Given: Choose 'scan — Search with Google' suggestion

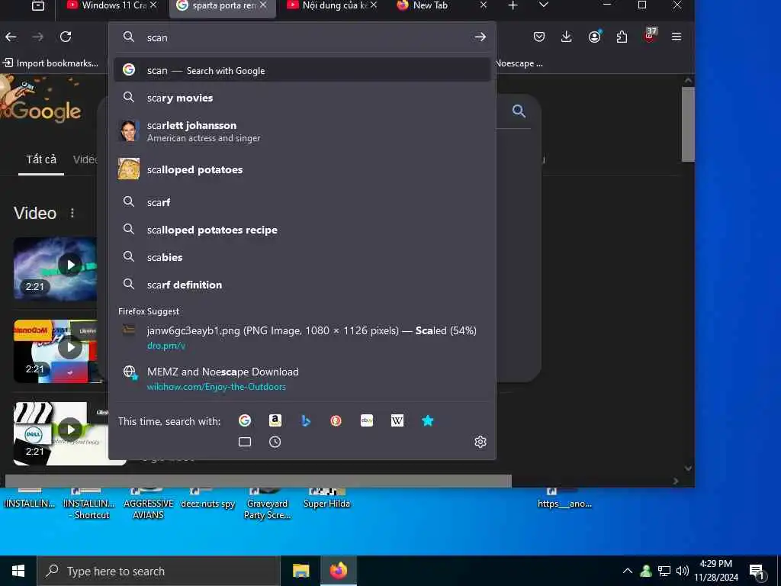Looking at the screenshot, I should tap(302, 70).
